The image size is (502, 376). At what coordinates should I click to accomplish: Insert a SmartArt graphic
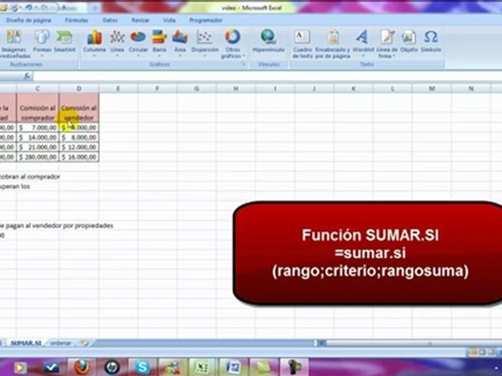tap(64, 41)
